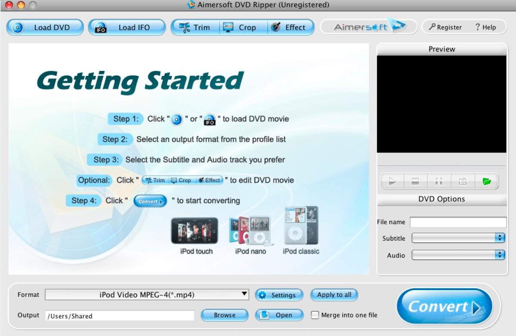Viewport: 516px width, 336px height.
Task: Open the Format profile dropdown
Action: pyautogui.click(x=243, y=295)
